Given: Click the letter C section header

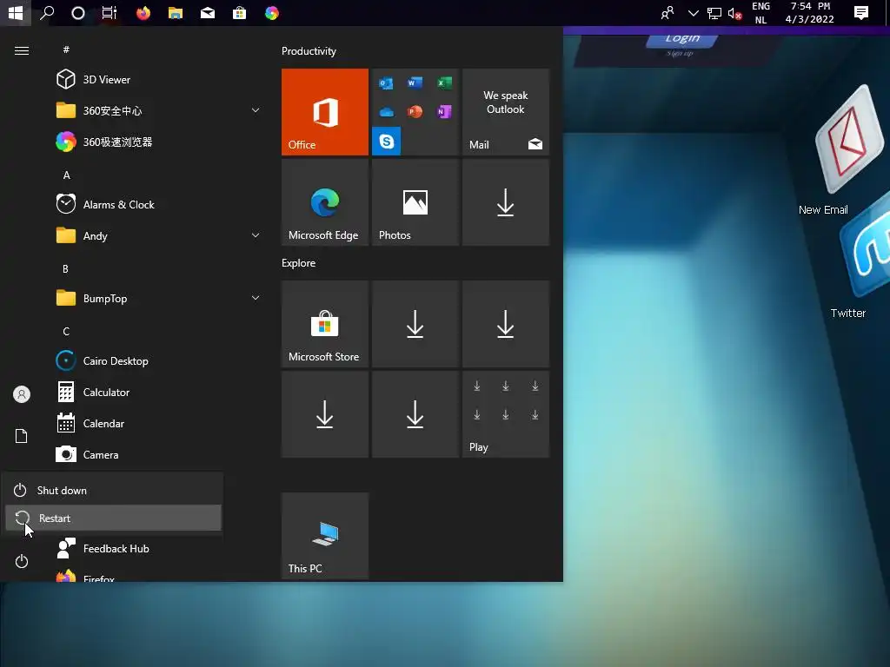Looking at the screenshot, I should point(66,331).
